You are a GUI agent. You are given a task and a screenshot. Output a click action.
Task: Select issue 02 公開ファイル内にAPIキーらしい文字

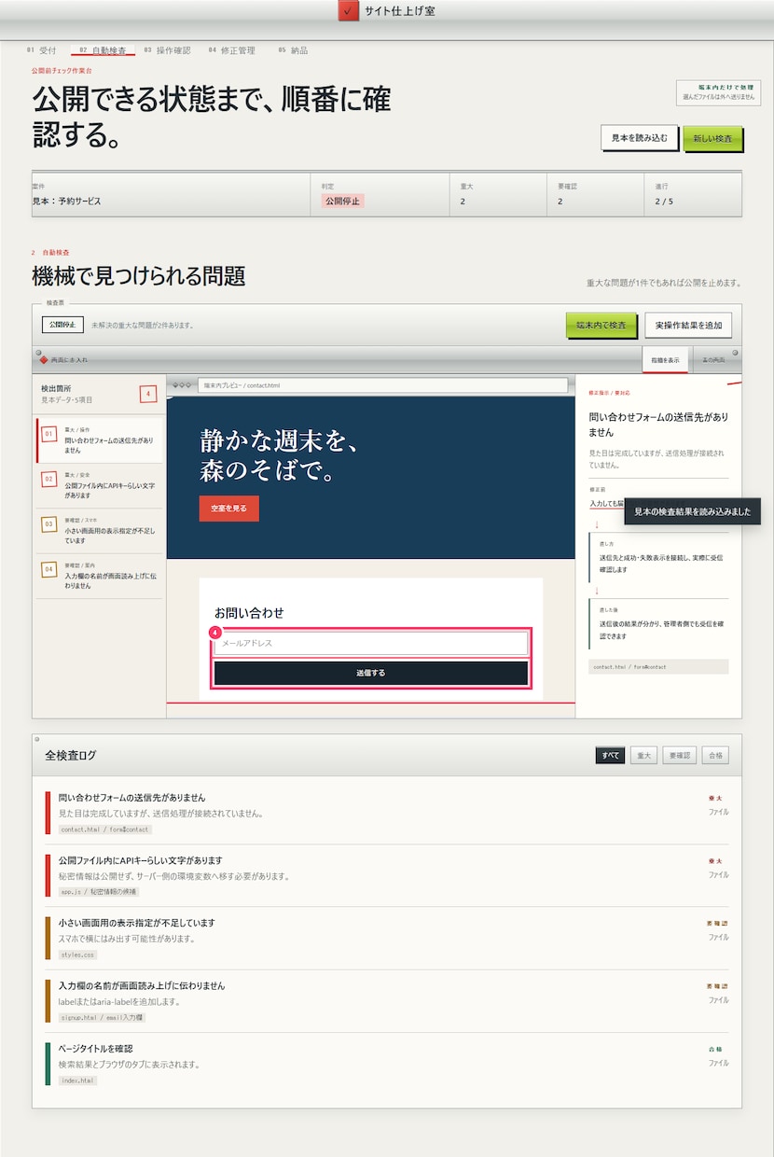pos(100,486)
